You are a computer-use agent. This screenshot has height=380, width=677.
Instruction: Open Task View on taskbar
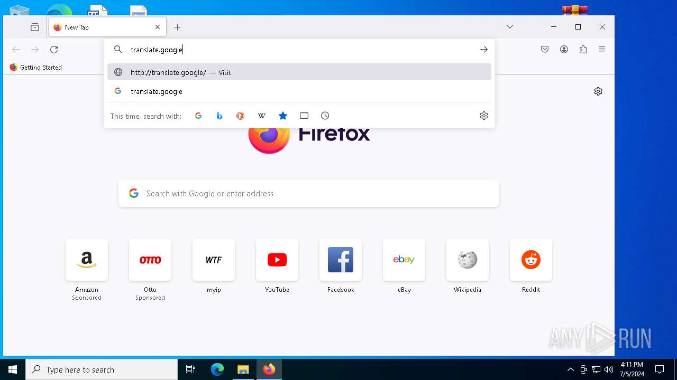tap(190, 369)
